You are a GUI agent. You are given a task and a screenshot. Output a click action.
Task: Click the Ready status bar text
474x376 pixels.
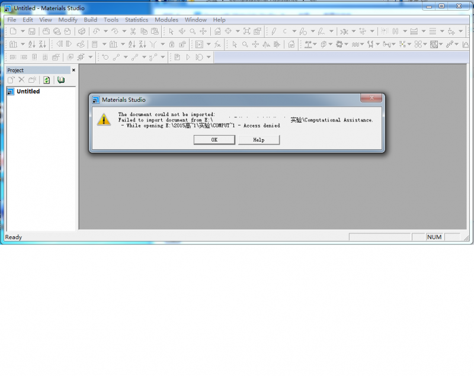(13, 237)
